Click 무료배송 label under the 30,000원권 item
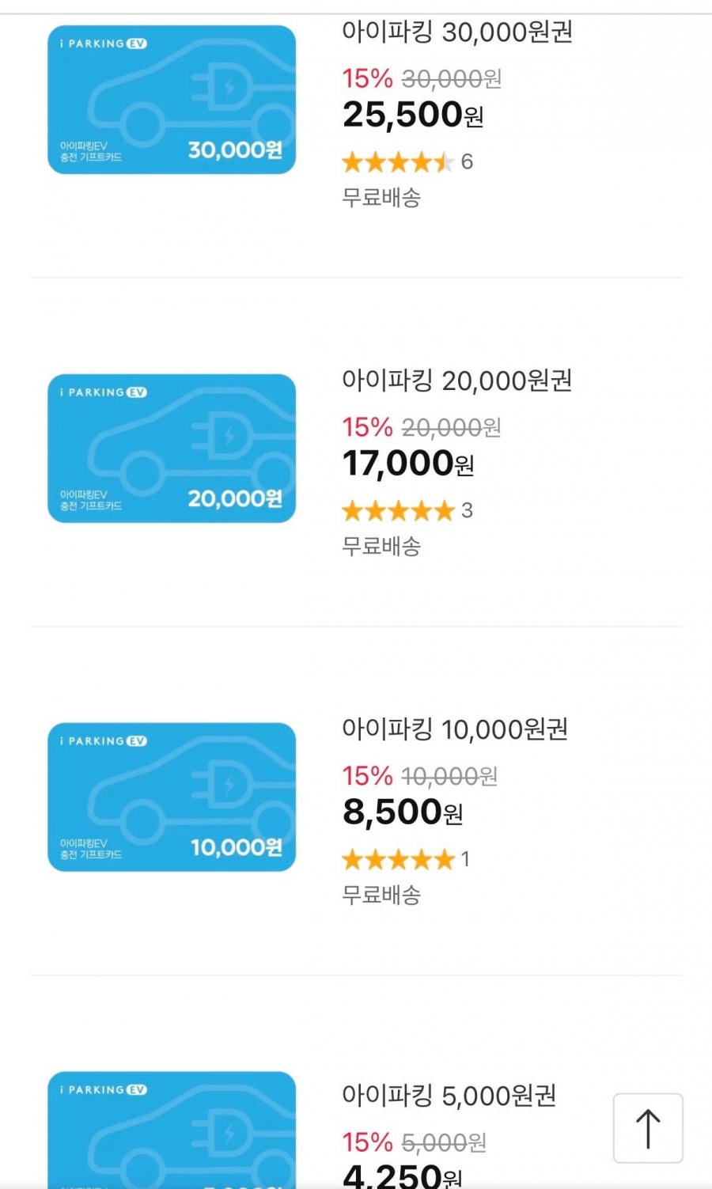Viewport: 712px width, 1189px height. pyautogui.click(x=381, y=198)
